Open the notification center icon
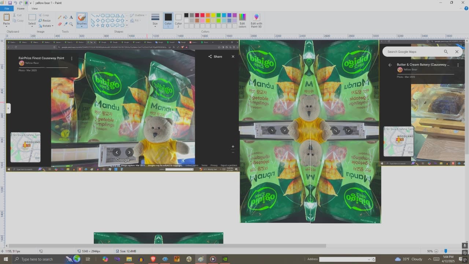Image resolution: width=469 pixels, height=264 pixels. click(x=461, y=259)
